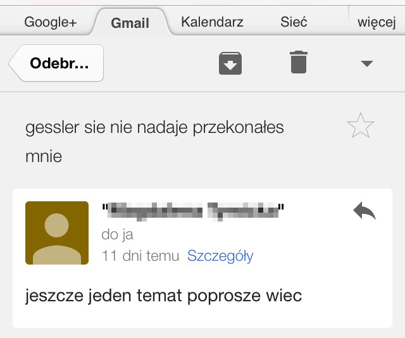Click the '11 dni temu' timestamp
This screenshot has width=405, height=338.
click(140, 256)
